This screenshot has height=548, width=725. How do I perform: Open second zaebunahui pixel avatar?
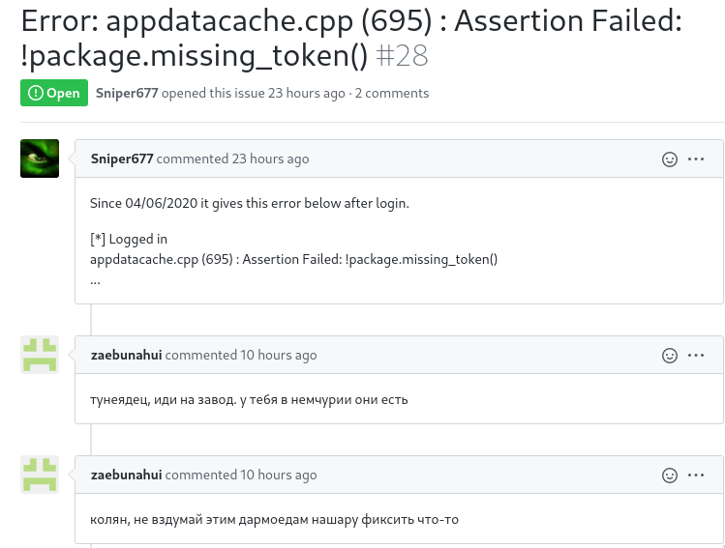pyautogui.click(x=40, y=475)
